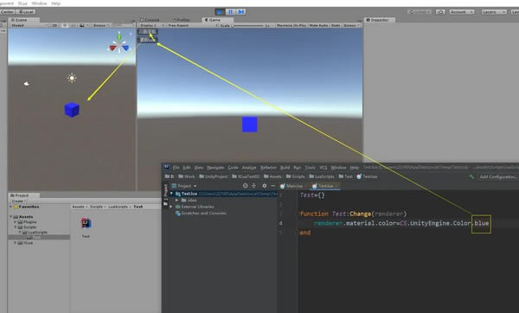
Task: Click the locate/select opened file target icon
Action: (x=246, y=186)
